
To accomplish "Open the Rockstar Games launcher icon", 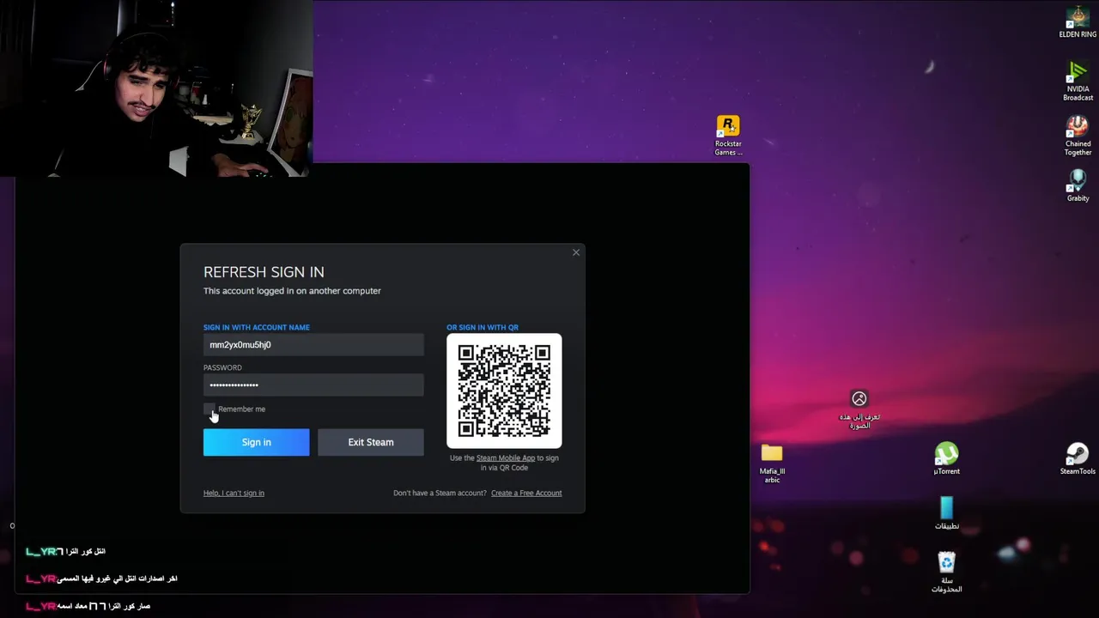I will (728, 136).
